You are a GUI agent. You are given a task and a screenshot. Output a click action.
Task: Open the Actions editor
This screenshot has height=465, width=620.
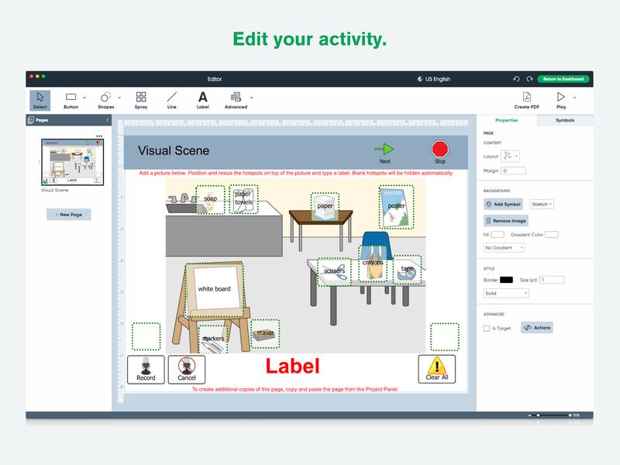(x=537, y=328)
